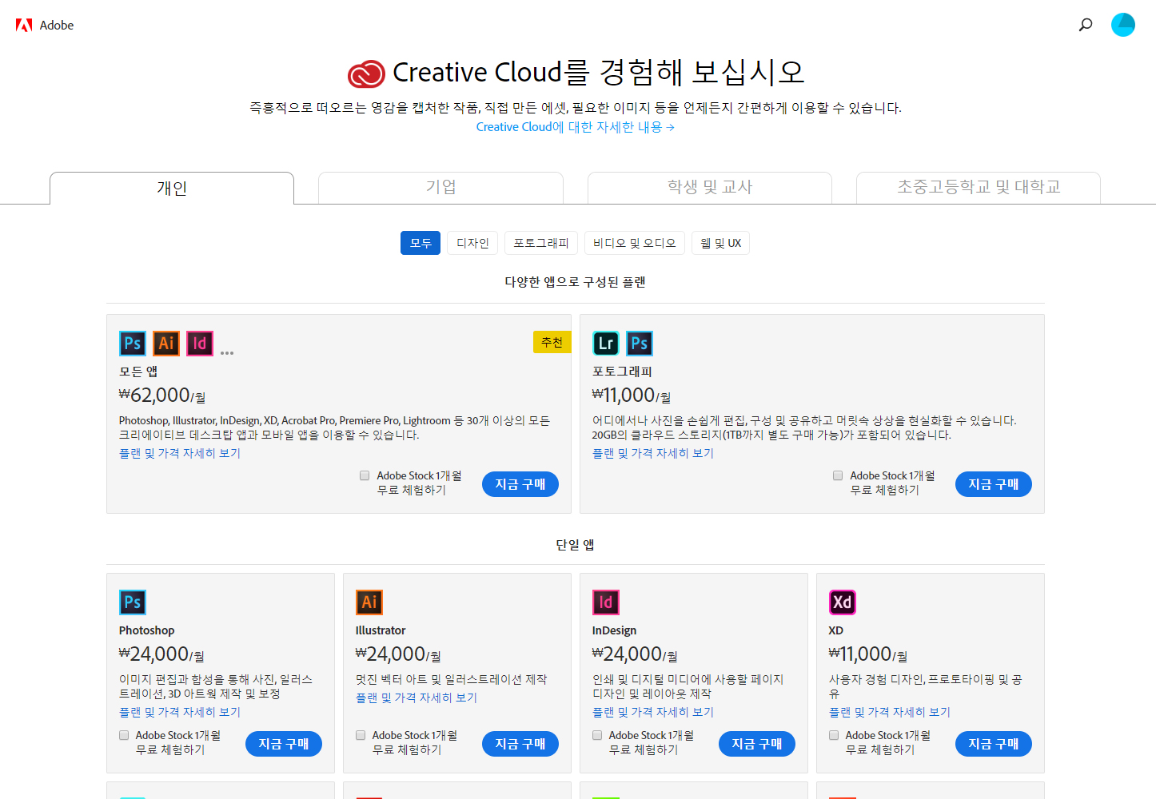Screen dimensions: 1156x799
Task: Click the 포토그래피 plan title
Action: click(622, 372)
